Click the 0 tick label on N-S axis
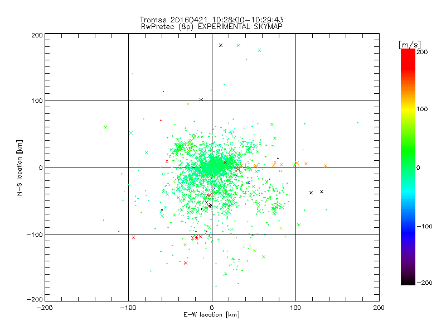446x335 pixels. pyautogui.click(x=41, y=167)
